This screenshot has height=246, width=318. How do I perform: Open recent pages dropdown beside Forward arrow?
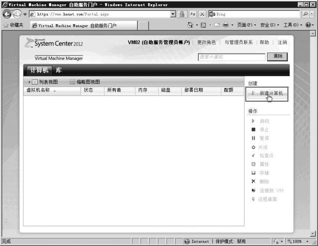click(25, 14)
